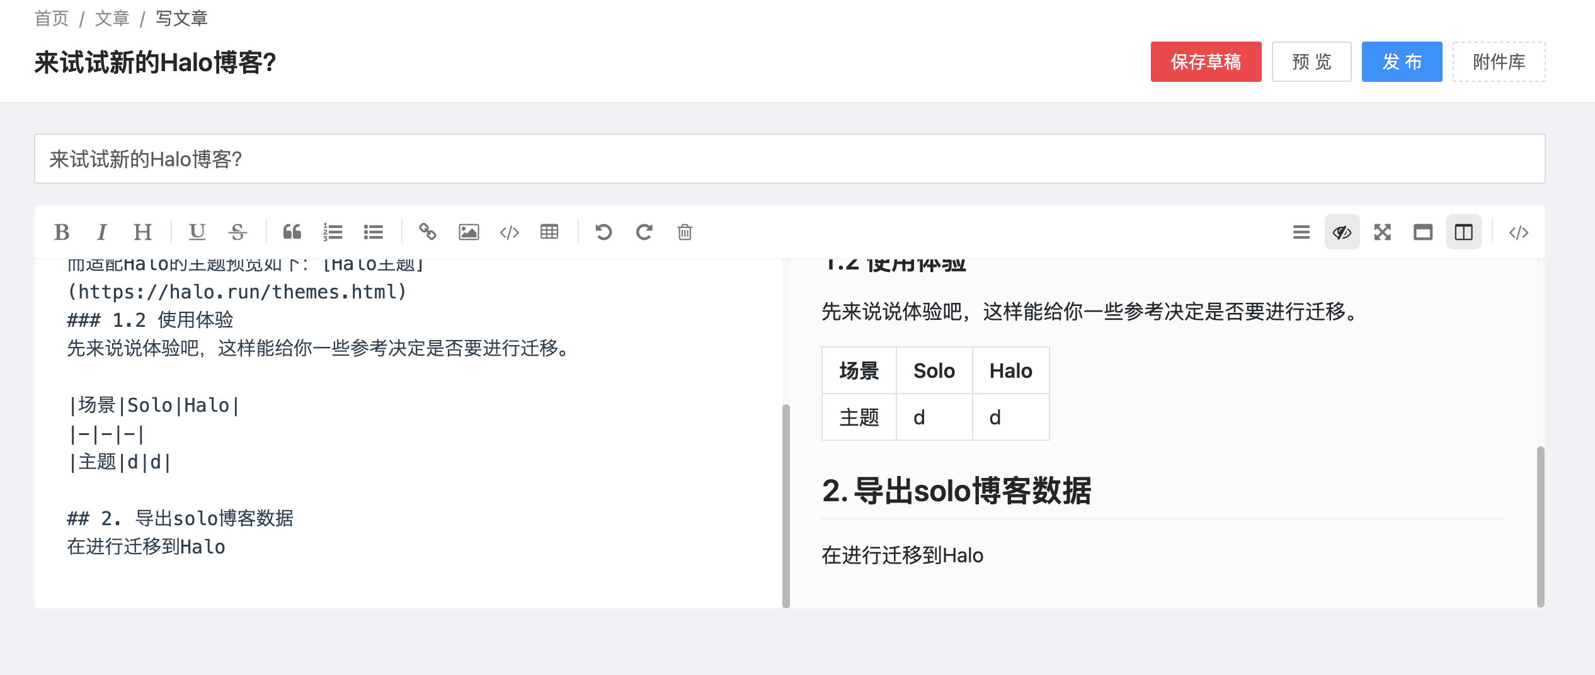Click the markdown row |主题|d|d|

[x=119, y=462]
